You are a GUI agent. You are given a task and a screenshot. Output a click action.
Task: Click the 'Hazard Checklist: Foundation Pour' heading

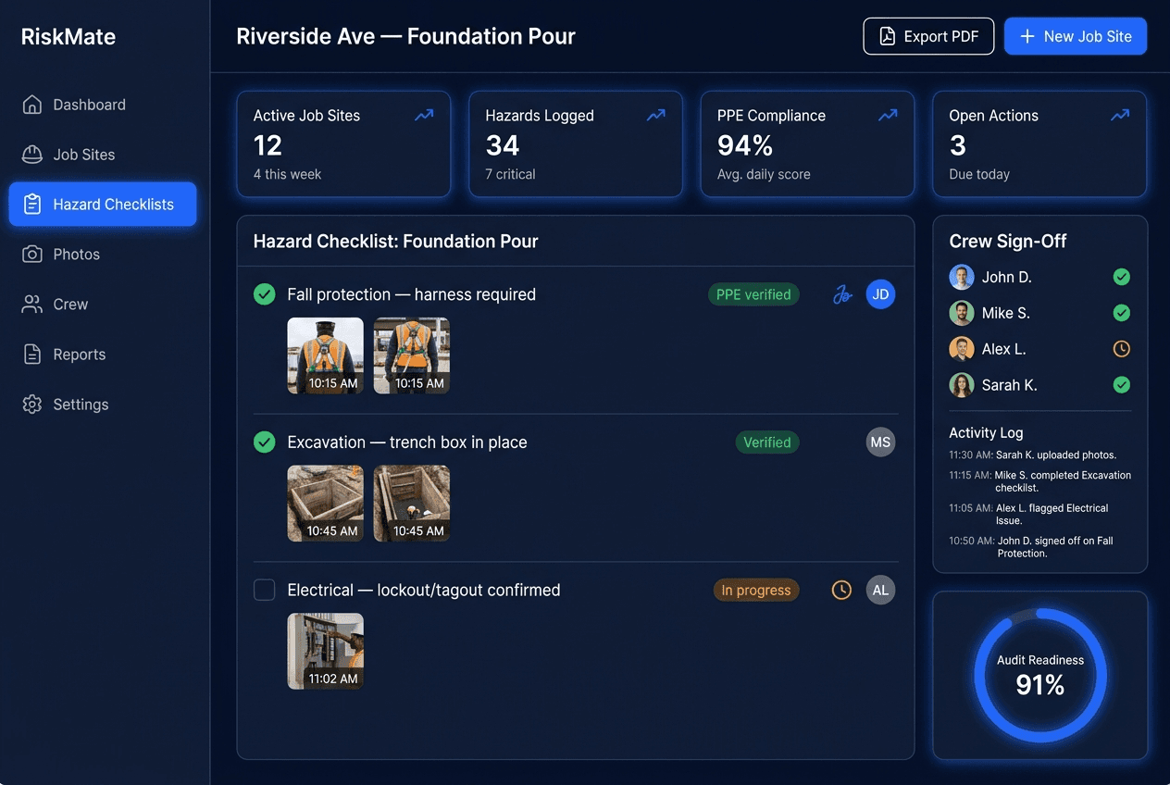click(x=396, y=242)
